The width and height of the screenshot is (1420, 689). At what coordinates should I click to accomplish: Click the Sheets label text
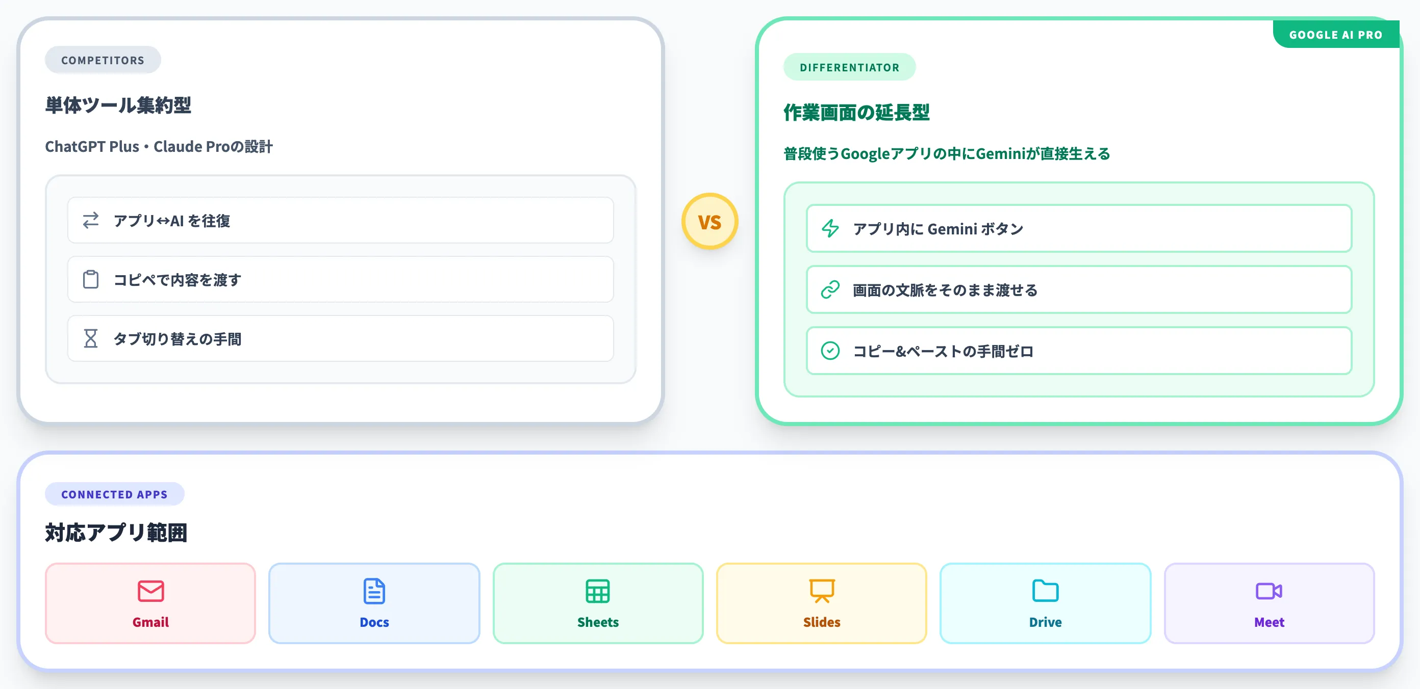tap(598, 622)
